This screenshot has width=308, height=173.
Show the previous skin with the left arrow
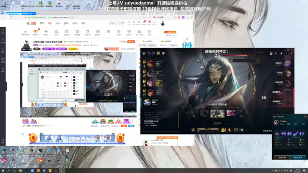click(x=187, y=113)
